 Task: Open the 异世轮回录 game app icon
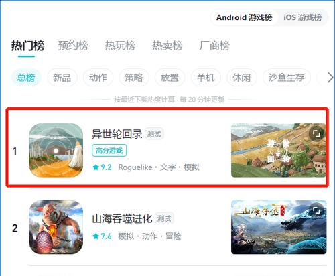click(x=56, y=150)
